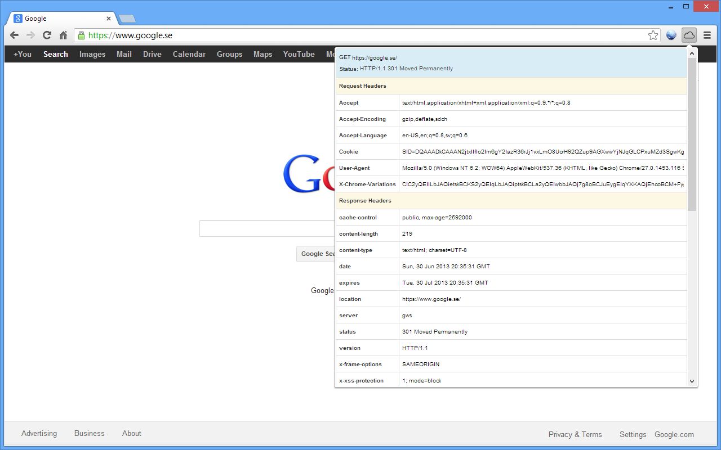Open YouTube from the navigation bar
Screen dimensions: 721x450
299,54
